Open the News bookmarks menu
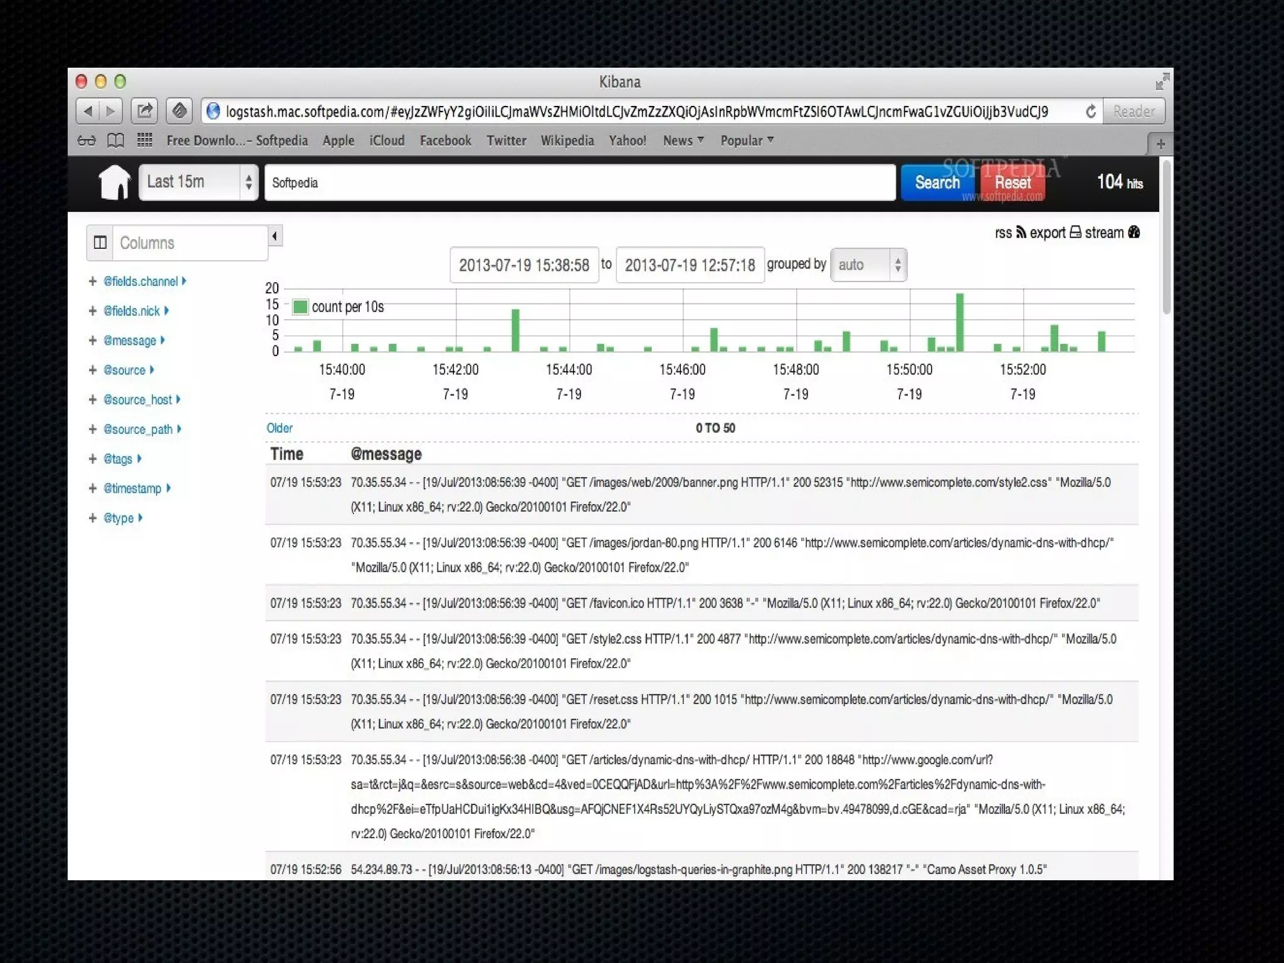 tap(683, 140)
